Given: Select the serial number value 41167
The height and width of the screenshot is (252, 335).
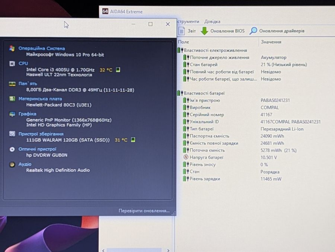Looking at the screenshot, I should click(x=266, y=115).
